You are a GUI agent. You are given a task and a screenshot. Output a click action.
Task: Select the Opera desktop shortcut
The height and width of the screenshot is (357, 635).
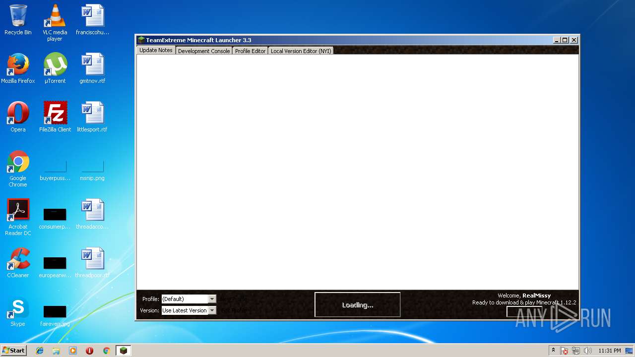[18, 117]
